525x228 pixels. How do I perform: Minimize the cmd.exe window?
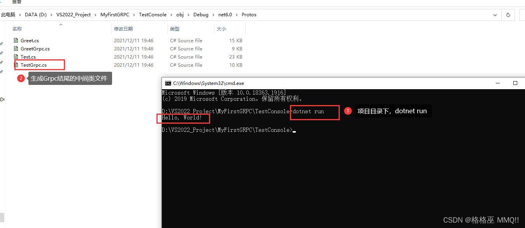497,83
